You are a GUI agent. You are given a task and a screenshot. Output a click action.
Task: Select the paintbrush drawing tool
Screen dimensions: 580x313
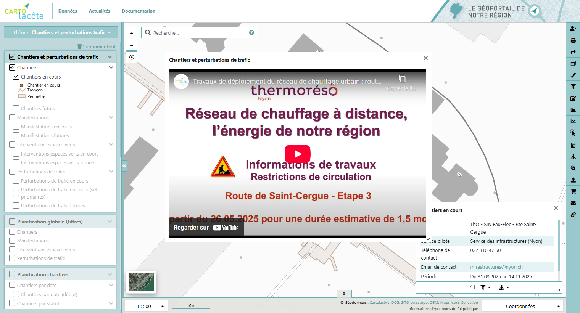coord(573,75)
